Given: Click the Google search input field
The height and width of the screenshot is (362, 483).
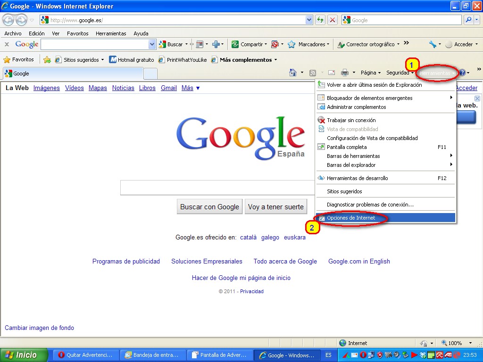Looking at the screenshot, I should (217, 188).
